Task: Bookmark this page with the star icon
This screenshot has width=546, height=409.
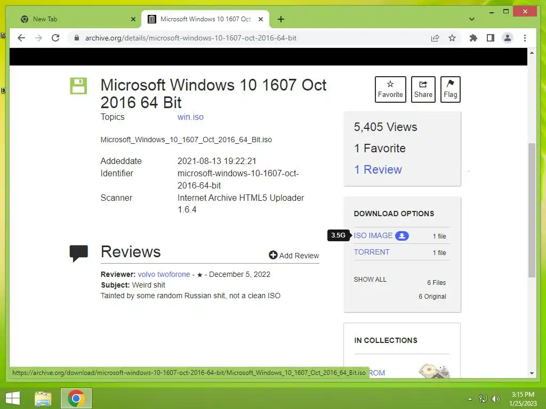Action: 452,38
